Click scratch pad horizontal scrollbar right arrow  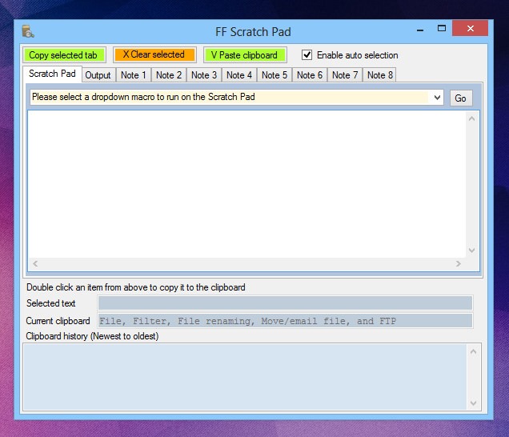pos(459,263)
